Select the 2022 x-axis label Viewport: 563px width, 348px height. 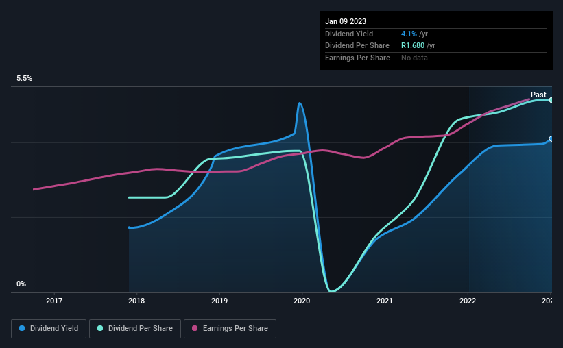pyautogui.click(x=468, y=301)
